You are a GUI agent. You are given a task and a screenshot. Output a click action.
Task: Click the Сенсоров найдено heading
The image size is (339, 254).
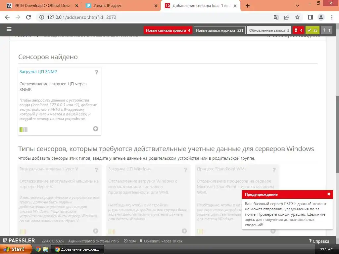48,57
